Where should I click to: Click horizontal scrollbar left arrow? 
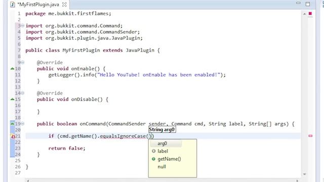click(x=28, y=180)
